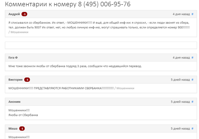
Task: Click the author name Маша
Action: tap(13, 128)
